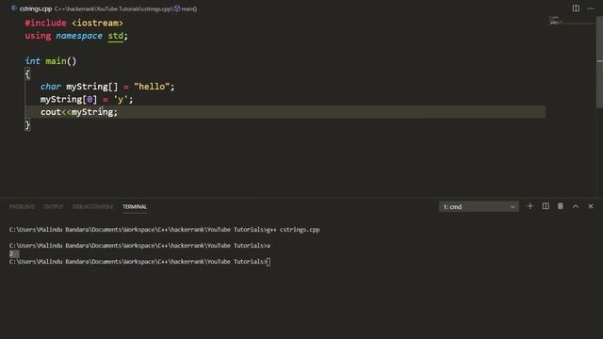
Task: Split the terminal panel
Action: click(546, 206)
